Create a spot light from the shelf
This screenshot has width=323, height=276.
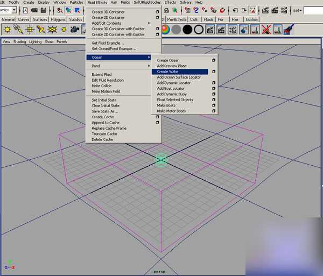41,30
